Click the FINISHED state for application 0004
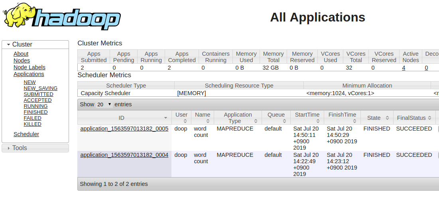The width and height of the screenshot is (439, 205). [x=376, y=155]
